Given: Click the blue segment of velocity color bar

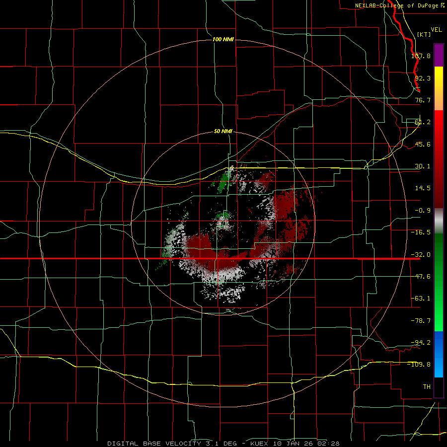Looking at the screenshot, I should pos(439,354).
